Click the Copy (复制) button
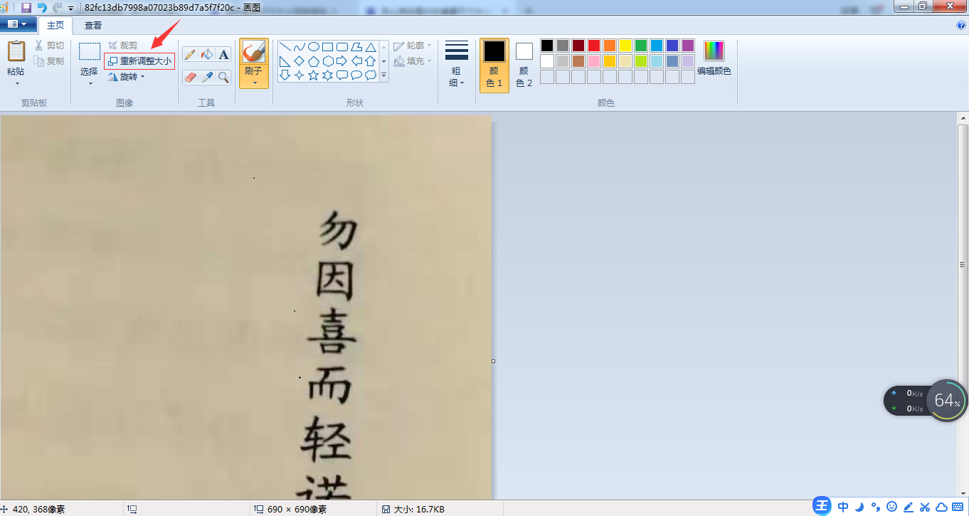This screenshot has height=516, width=969. (50, 61)
